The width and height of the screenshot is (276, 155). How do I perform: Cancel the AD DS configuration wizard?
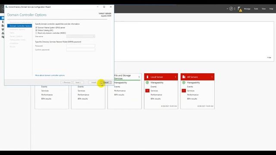[106, 82]
